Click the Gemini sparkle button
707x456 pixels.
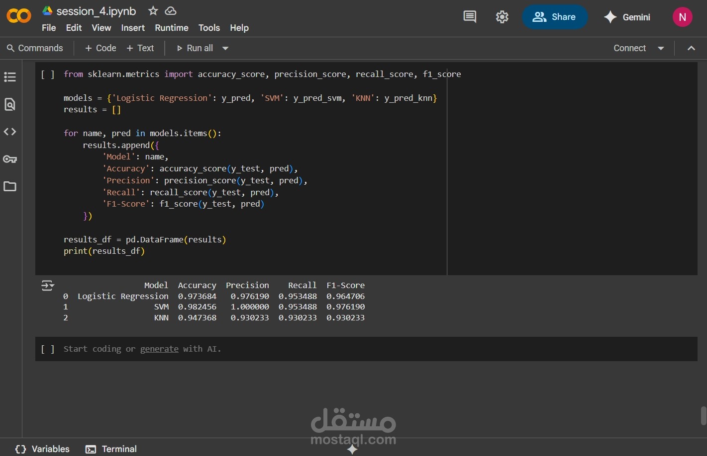[x=627, y=17]
